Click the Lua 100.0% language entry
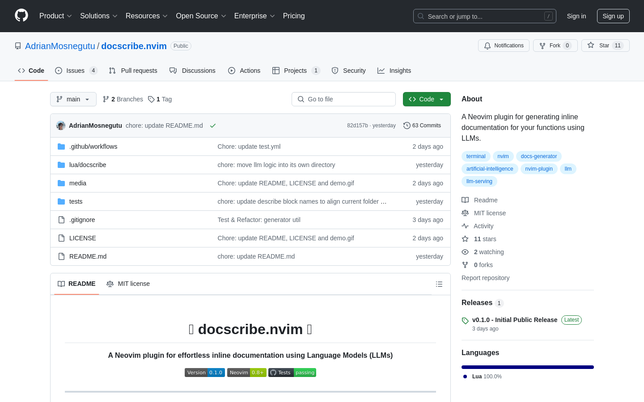 tap(483, 377)
